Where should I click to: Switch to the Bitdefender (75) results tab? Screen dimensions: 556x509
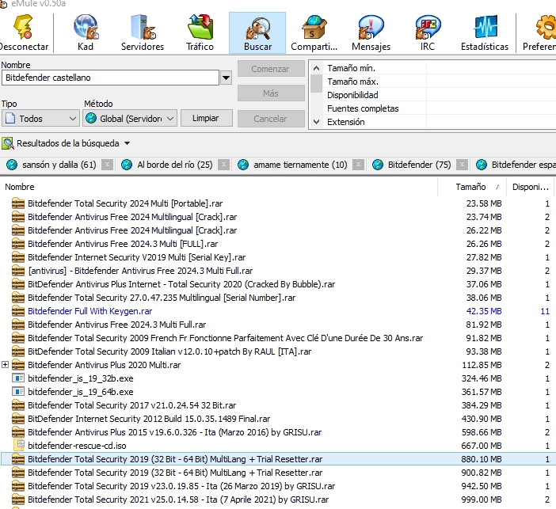418,165
